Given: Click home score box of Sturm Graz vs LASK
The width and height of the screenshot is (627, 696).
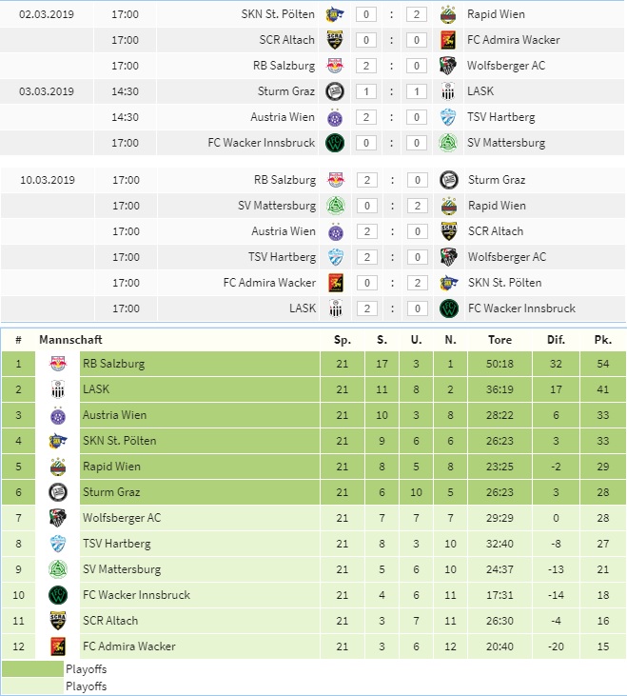Looking at the screenshot, I should tap(366, 91).
